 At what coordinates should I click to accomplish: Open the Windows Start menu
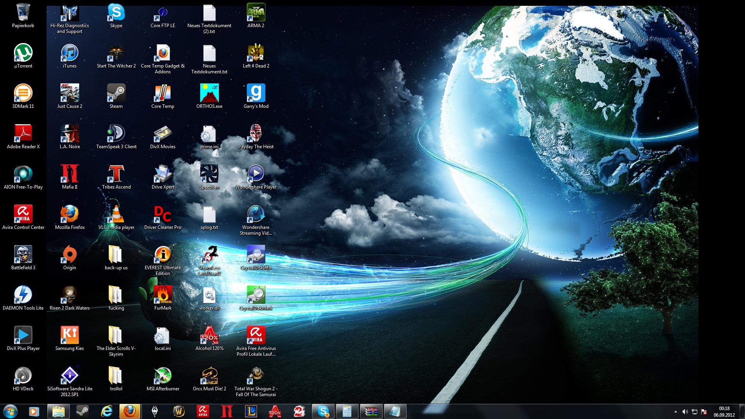(x=10, y=411)
